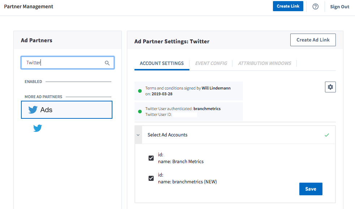Image resolution: width=355 pixels, height=209 pixels.
Task: Open the Account Settings tab
Action: coord(162,63)
